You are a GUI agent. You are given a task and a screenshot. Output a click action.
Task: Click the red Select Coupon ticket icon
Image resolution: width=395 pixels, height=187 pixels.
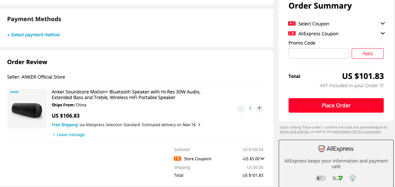click(x=292, y=23)
